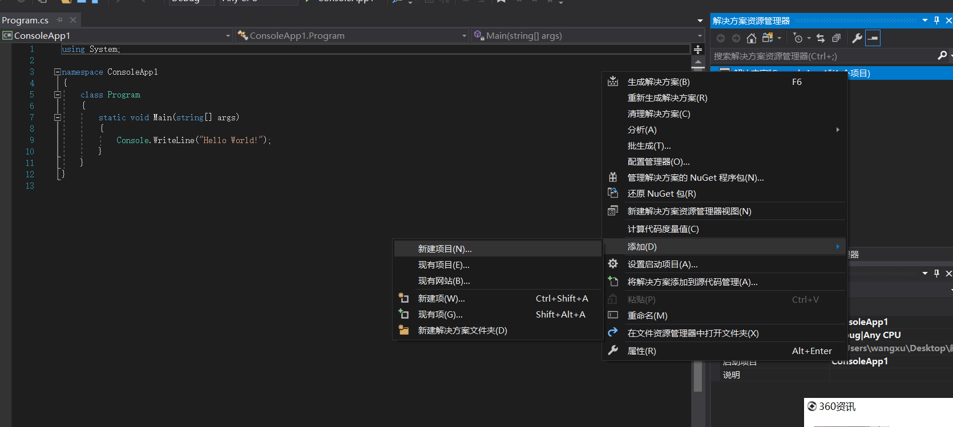Click the Console.WriteLine code line

tap(194, 140)
